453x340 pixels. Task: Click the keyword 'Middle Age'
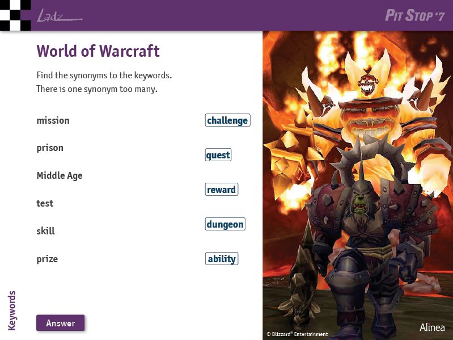[60, 175]
